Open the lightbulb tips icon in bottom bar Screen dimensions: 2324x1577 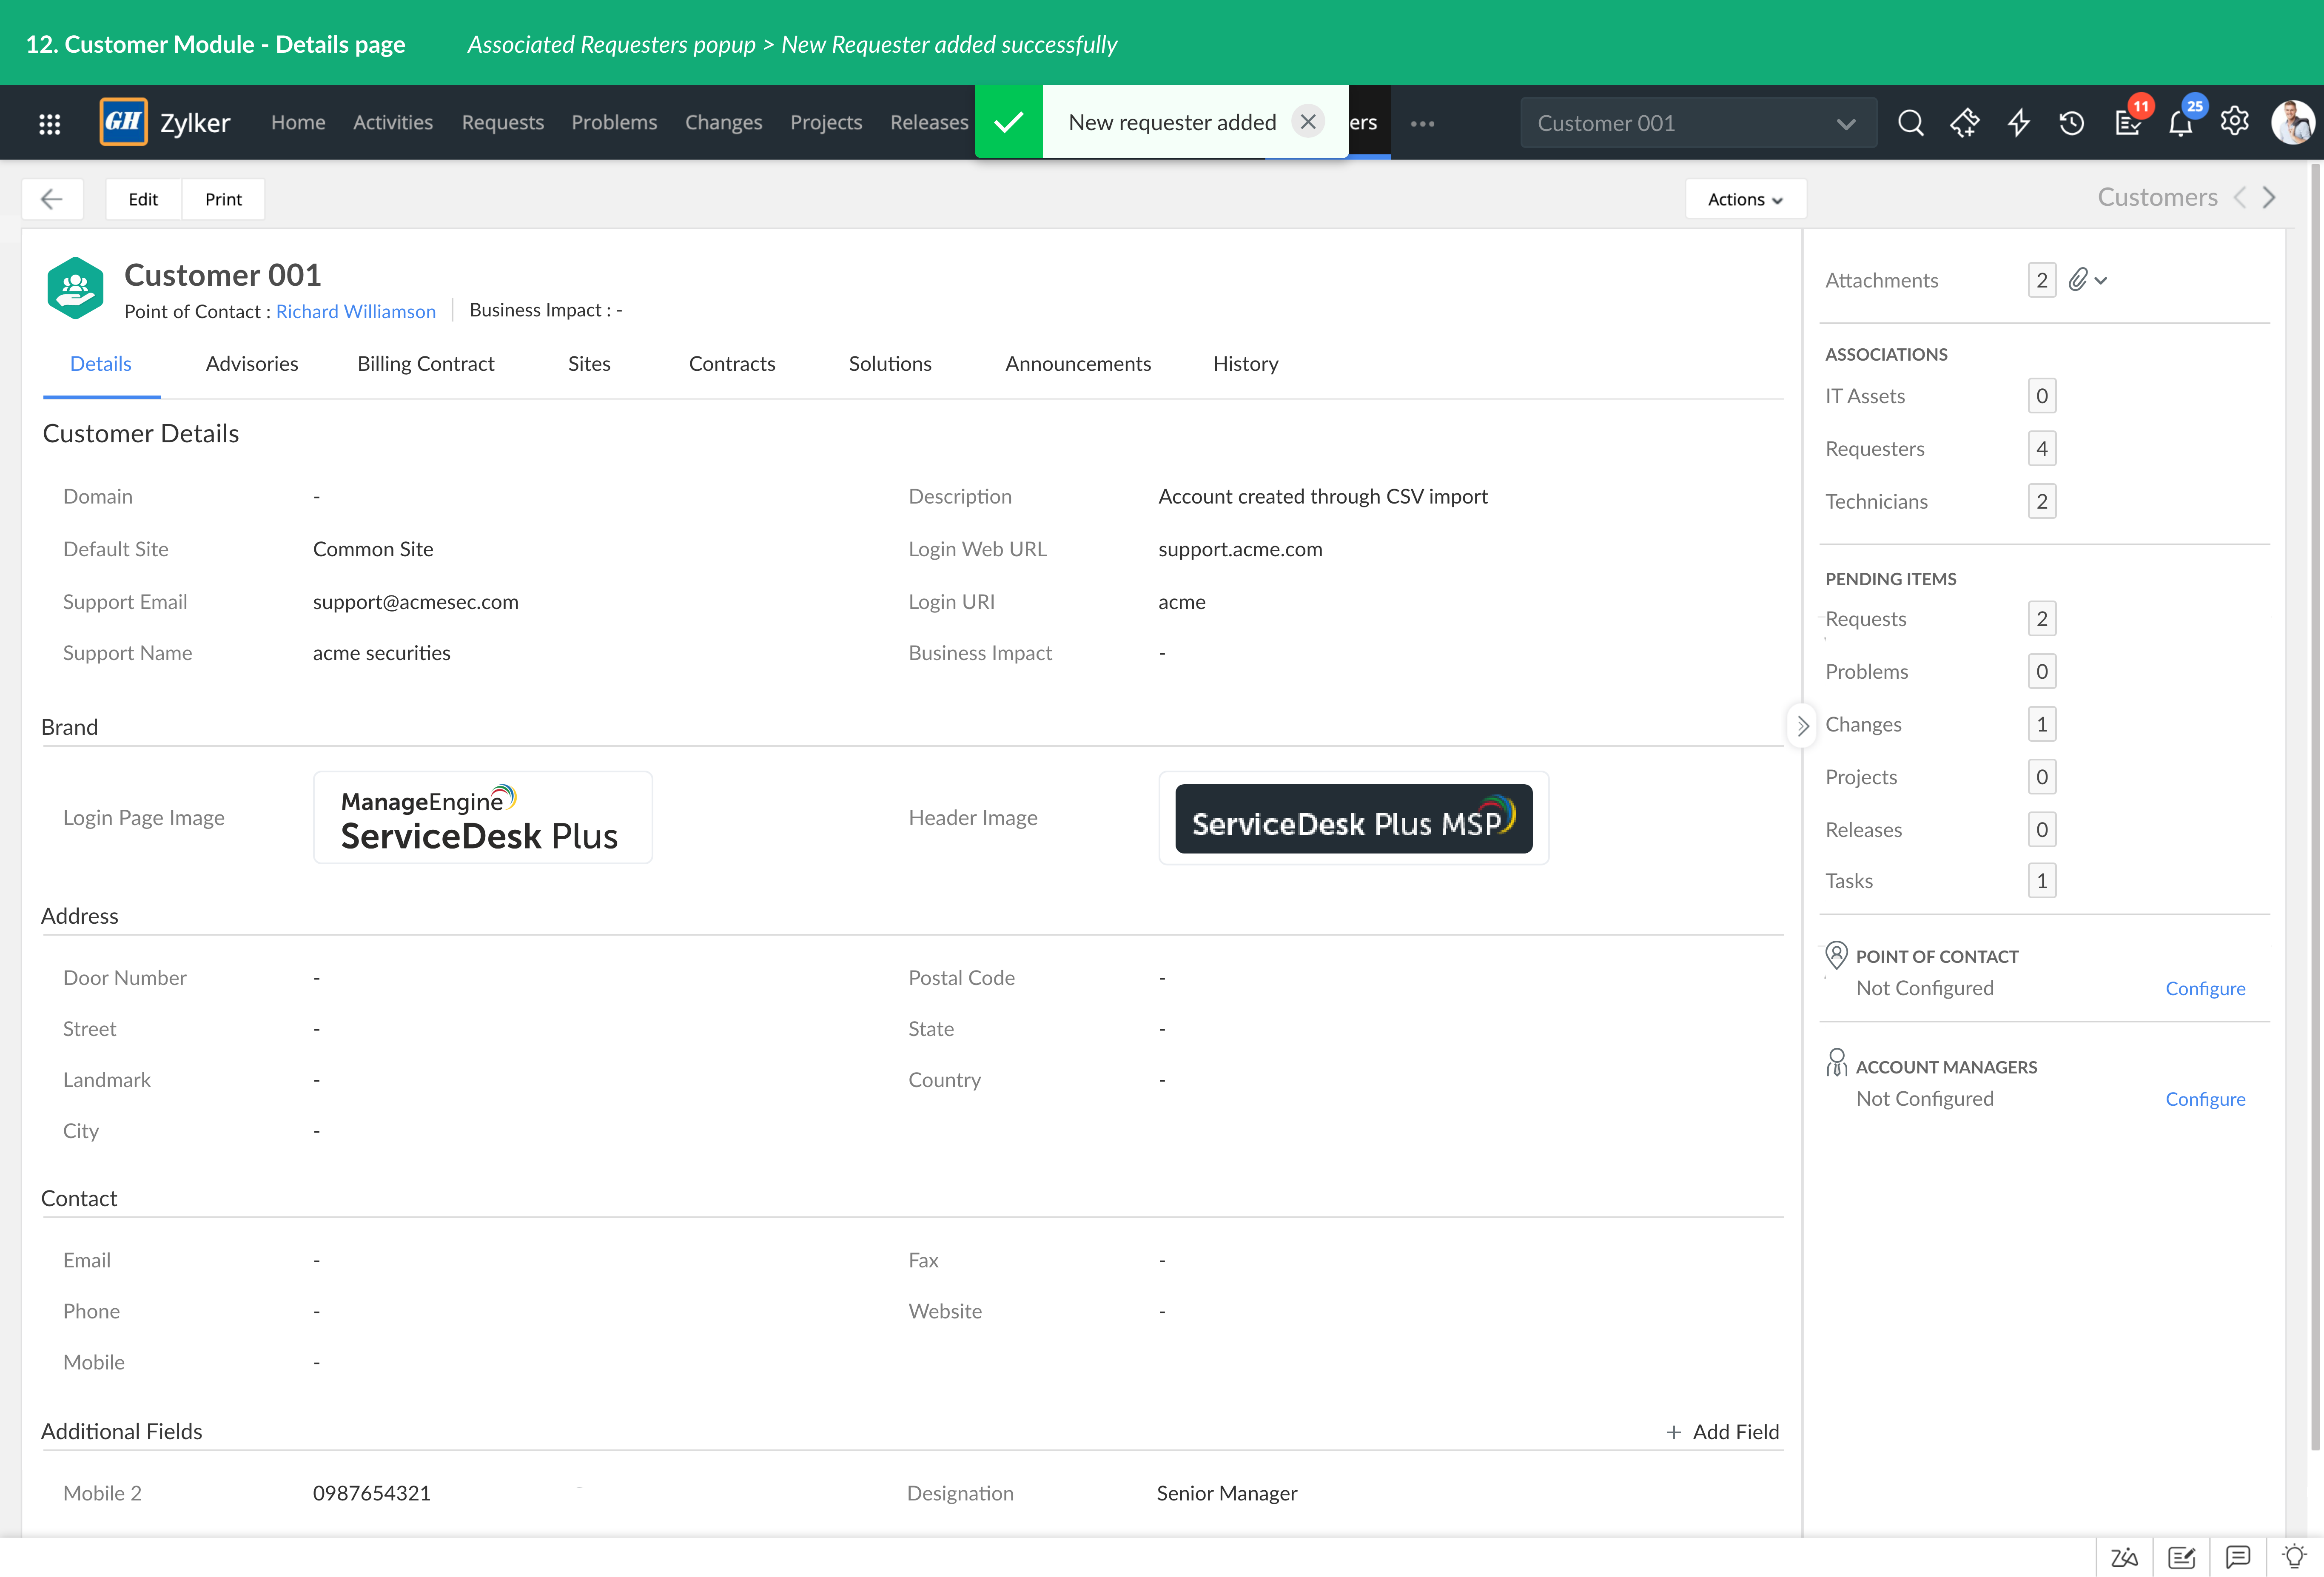[2295, 1557]
